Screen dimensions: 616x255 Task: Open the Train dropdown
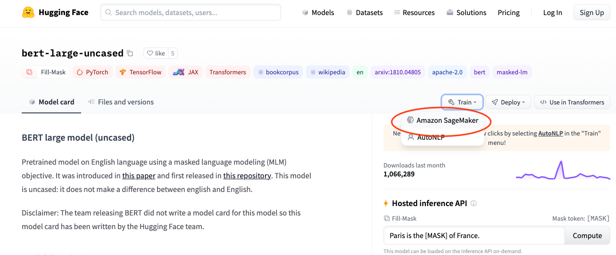point(462,102)
